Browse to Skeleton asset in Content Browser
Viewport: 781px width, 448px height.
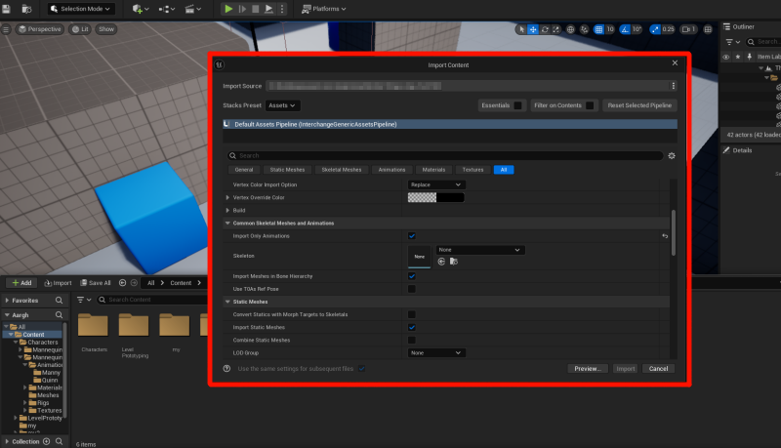pos(454,262)
